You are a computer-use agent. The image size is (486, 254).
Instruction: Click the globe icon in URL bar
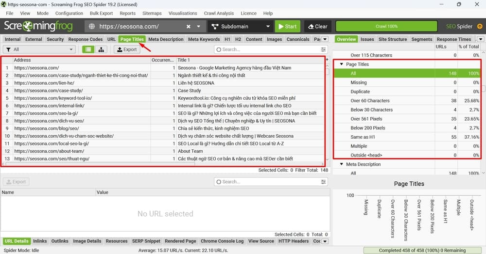(x=92, y=26)
